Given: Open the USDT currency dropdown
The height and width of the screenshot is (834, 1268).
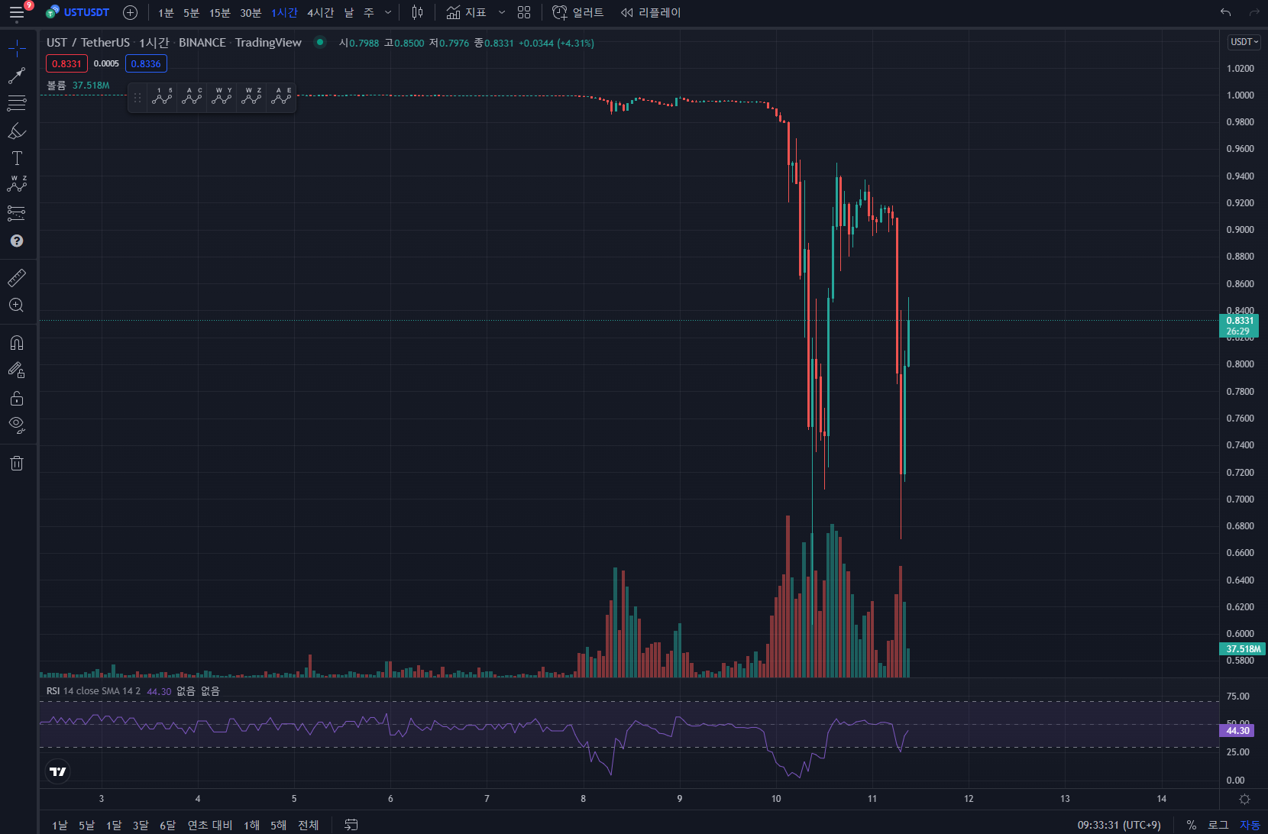Looking at the screenshot, I should click(x=1244, y=42).
